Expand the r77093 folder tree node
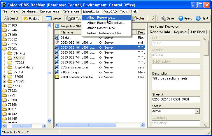This screenshot has width=212, height=136. tap(5, 77)
